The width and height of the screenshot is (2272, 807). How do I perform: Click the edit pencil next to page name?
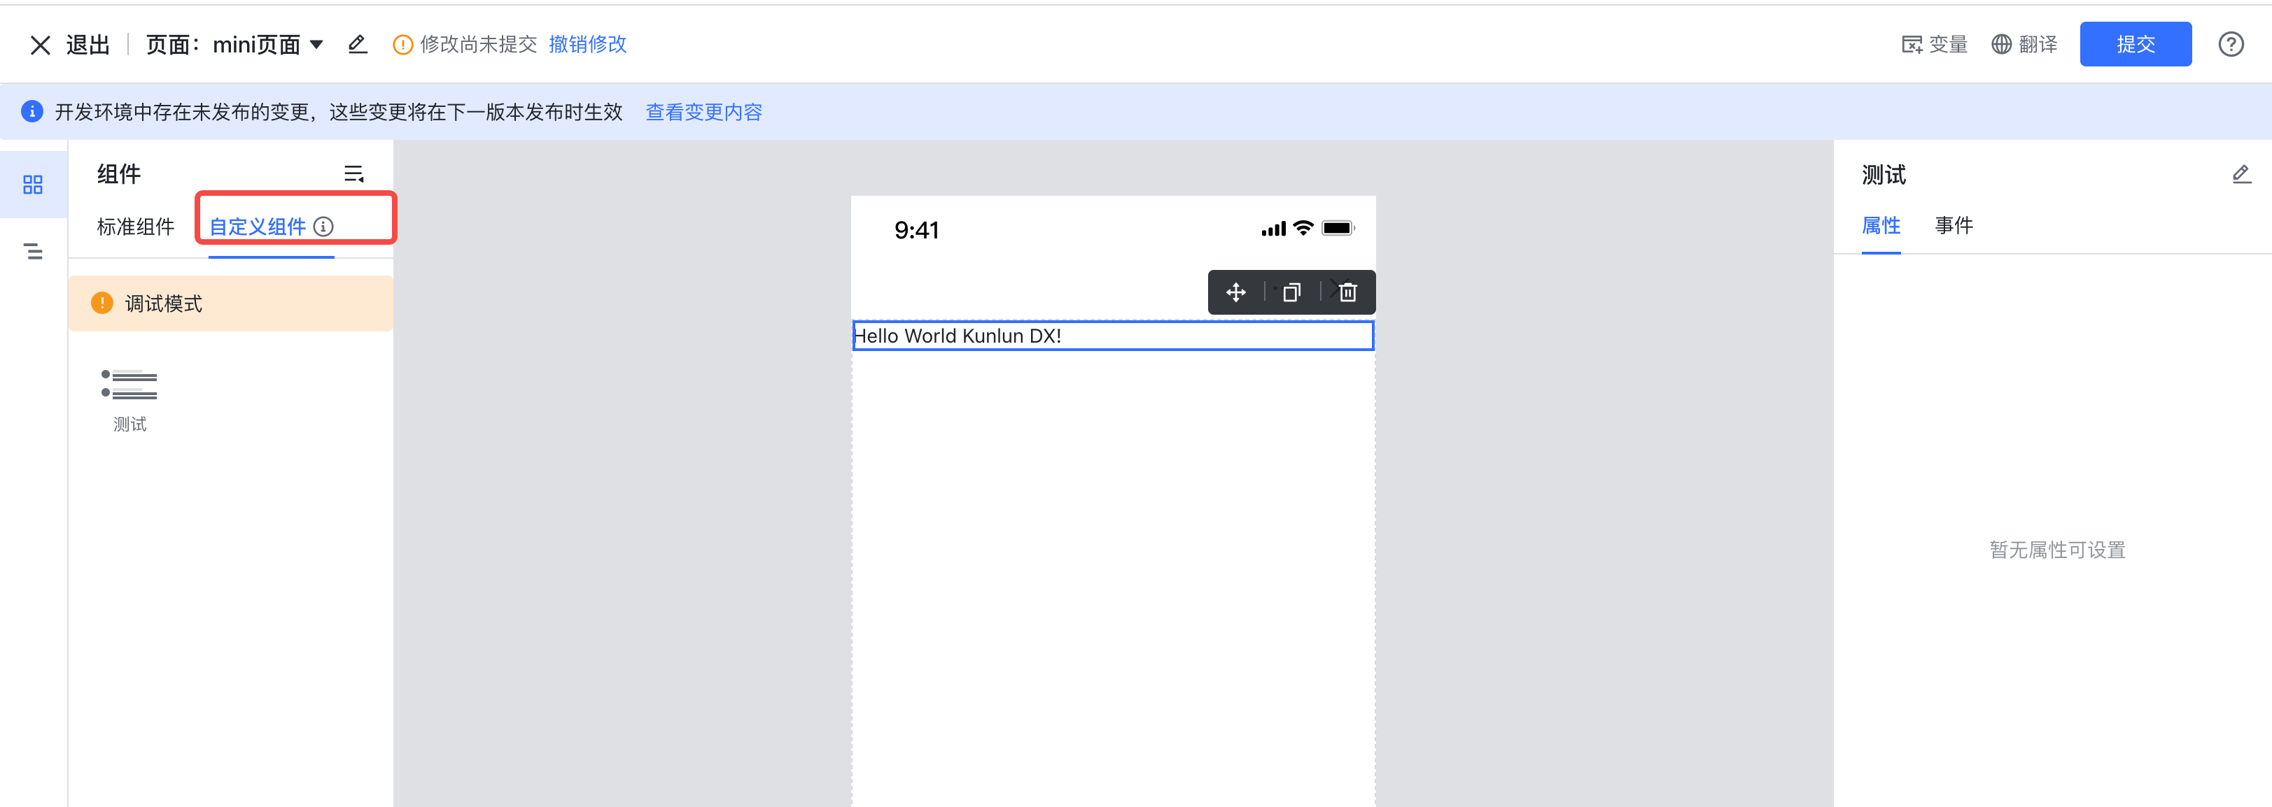tap(357, 44)
